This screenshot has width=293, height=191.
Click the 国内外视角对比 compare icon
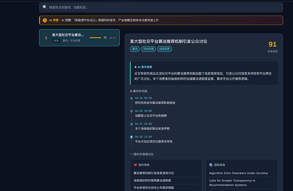coord(131,154)
